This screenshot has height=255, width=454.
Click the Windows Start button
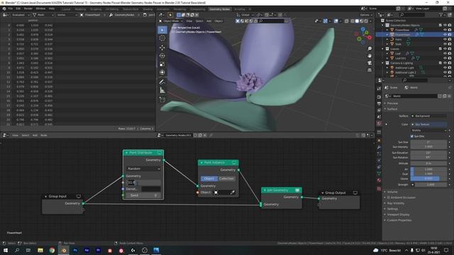pyautogui.click(x=5, y=250)
